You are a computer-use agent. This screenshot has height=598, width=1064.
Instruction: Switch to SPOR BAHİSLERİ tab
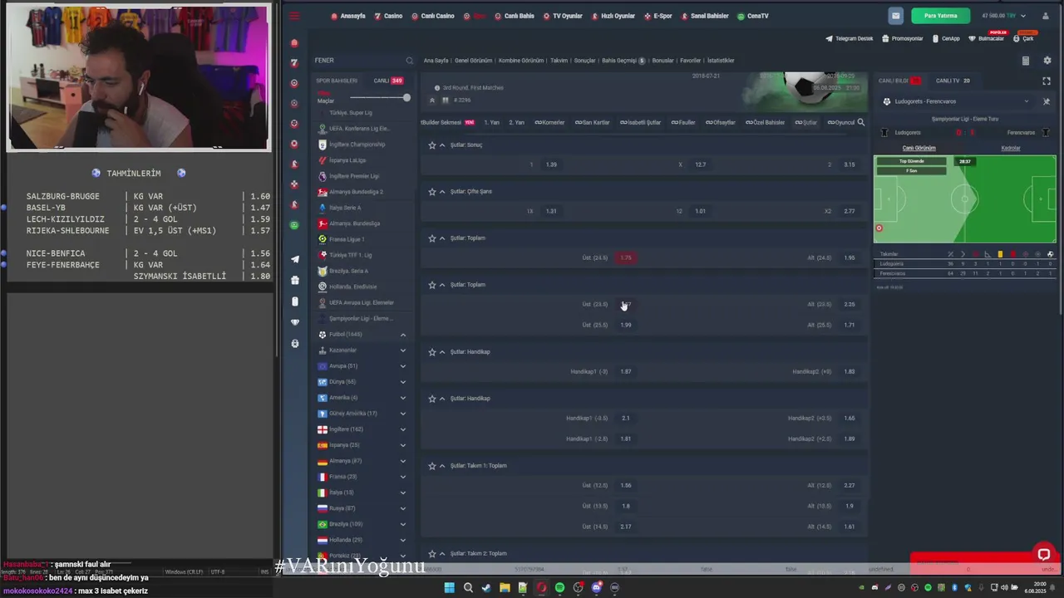point(337,81)
